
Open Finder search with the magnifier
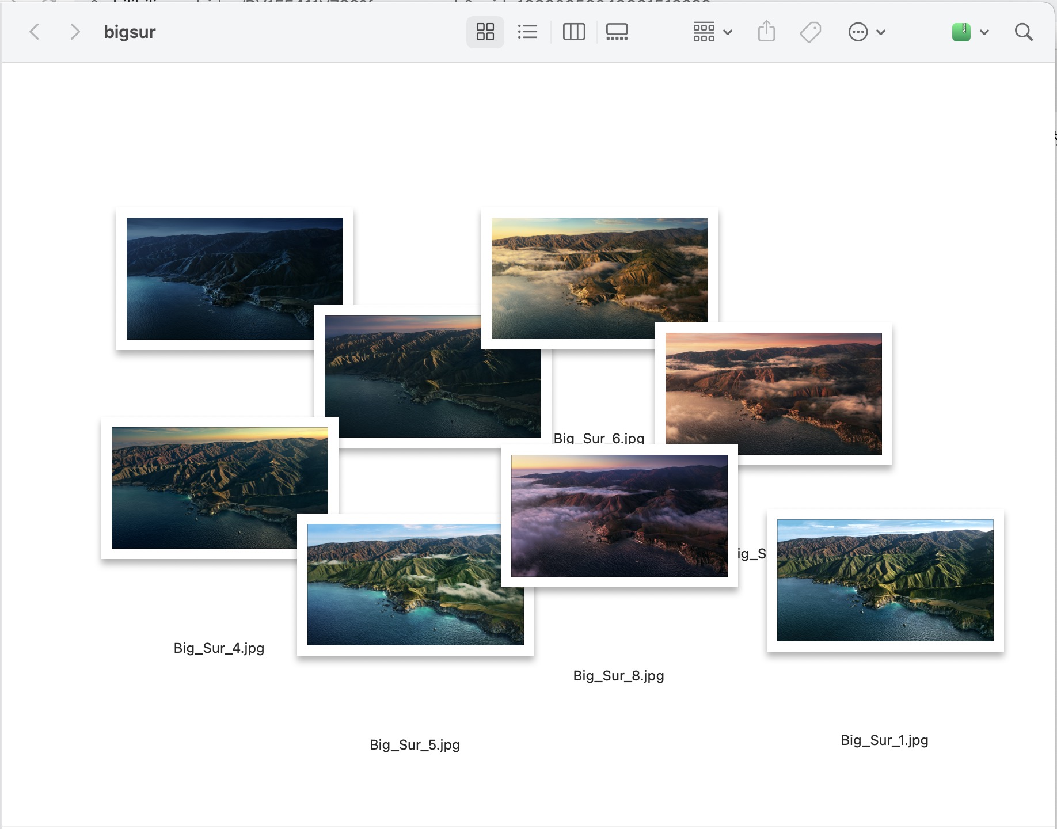click(1023, 32)
